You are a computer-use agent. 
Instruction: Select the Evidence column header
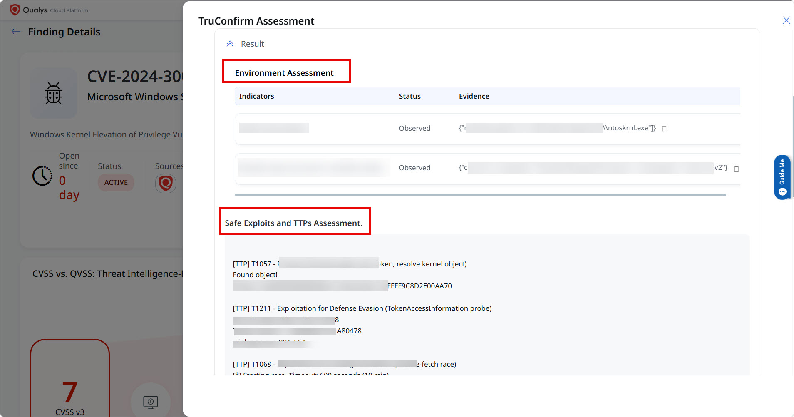point(474,96)
